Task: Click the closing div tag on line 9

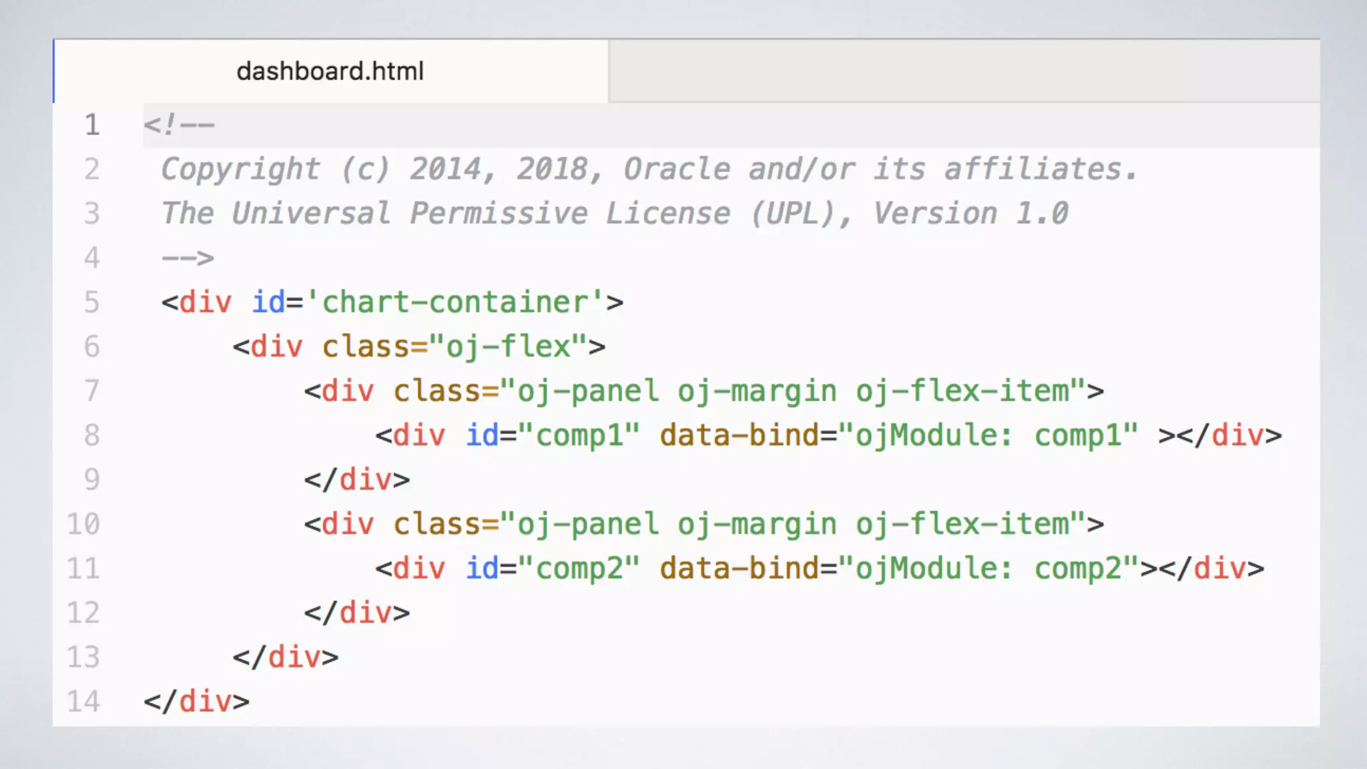Action: [x=356, y=480]
